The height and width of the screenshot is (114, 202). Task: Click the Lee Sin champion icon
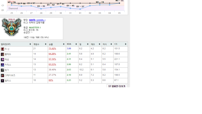2,49
